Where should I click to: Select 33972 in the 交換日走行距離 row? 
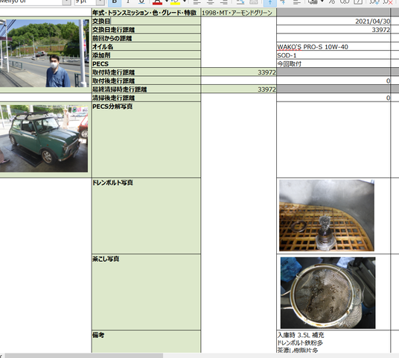[x=333, y=30]
